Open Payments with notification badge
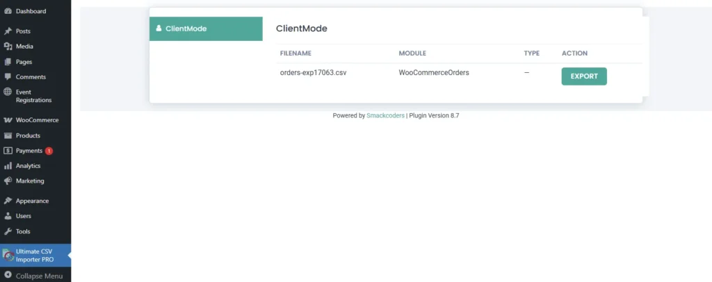The height and width of the screenshot is (282, 712). point(29,151)
